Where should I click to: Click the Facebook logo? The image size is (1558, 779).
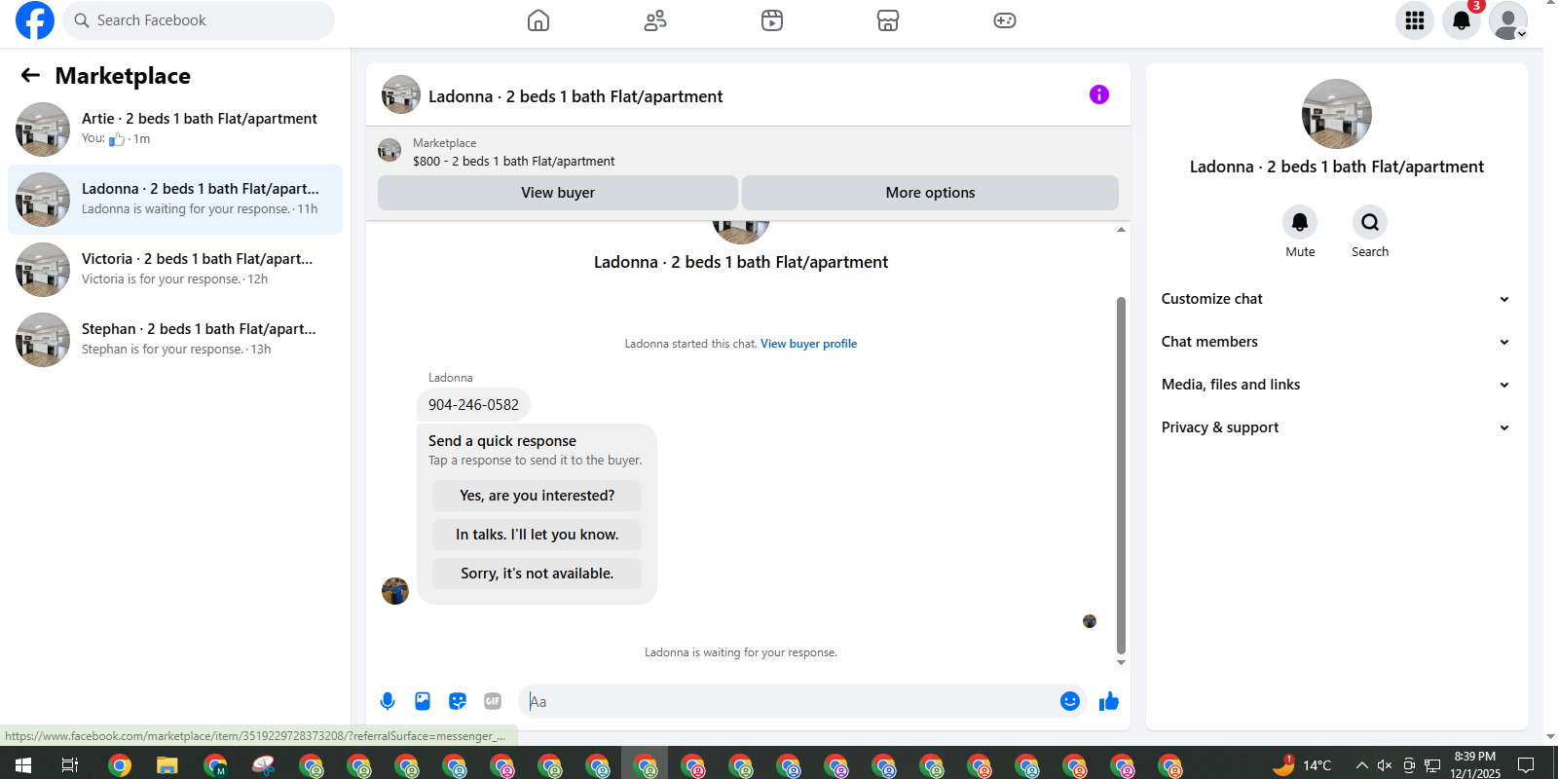coord(35,20)
